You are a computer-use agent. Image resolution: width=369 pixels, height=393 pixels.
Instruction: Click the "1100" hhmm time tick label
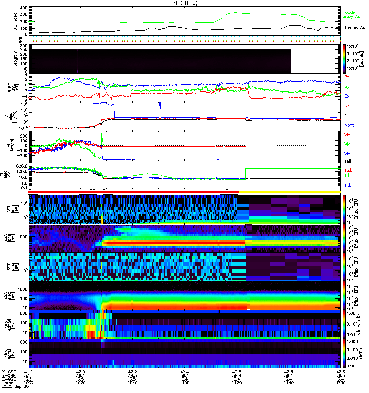pos(184,383)
